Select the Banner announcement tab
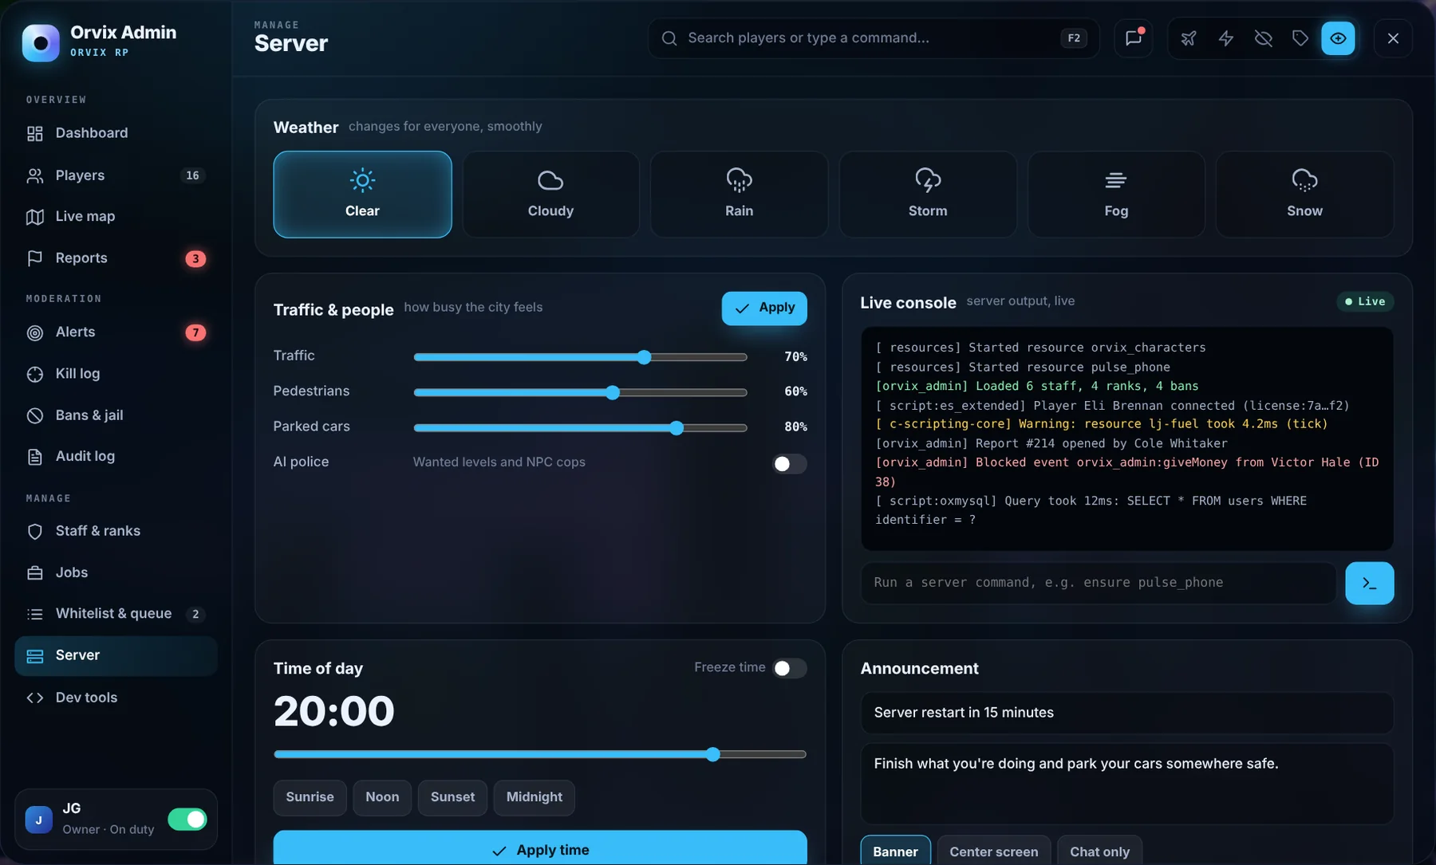 pyautogui.click(x=895, y=851)
